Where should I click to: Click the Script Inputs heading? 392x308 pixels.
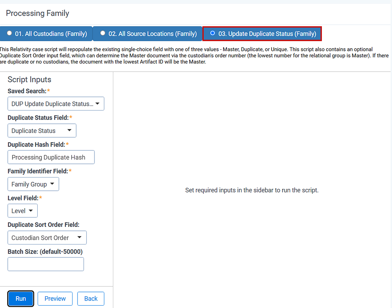(29, 80)
